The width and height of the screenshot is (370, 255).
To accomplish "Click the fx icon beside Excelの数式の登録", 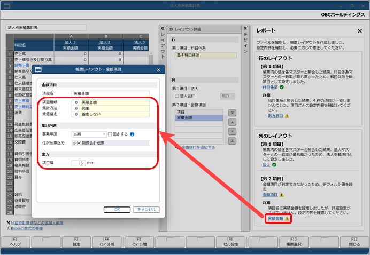I will [x=8, y=229].
